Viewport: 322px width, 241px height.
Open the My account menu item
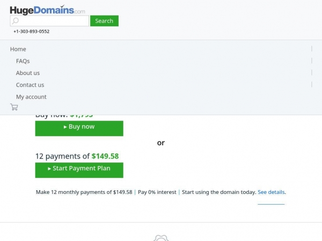tap(31, 97)
